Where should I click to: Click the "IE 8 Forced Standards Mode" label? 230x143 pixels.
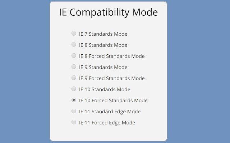[x=112, y=56]
